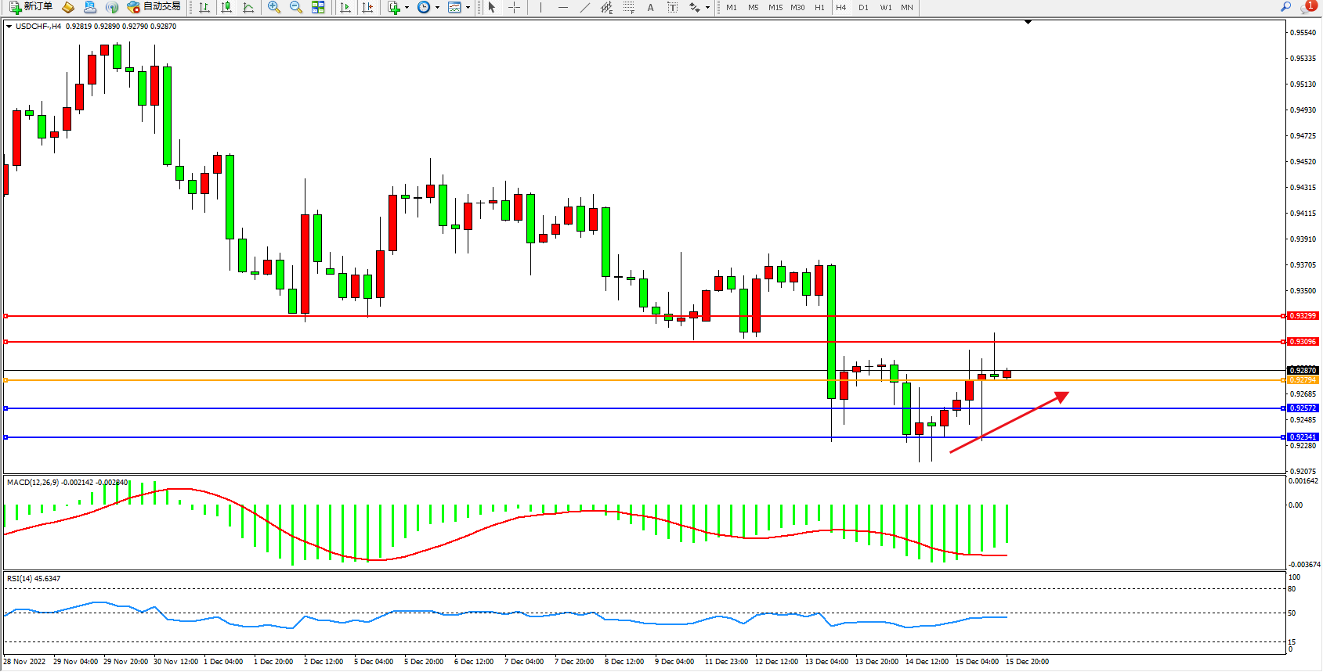Viewport: 1323px width, 672px height.
Task: Toggle the AutoTrading (自动交易) button
Action: [154, 7]
